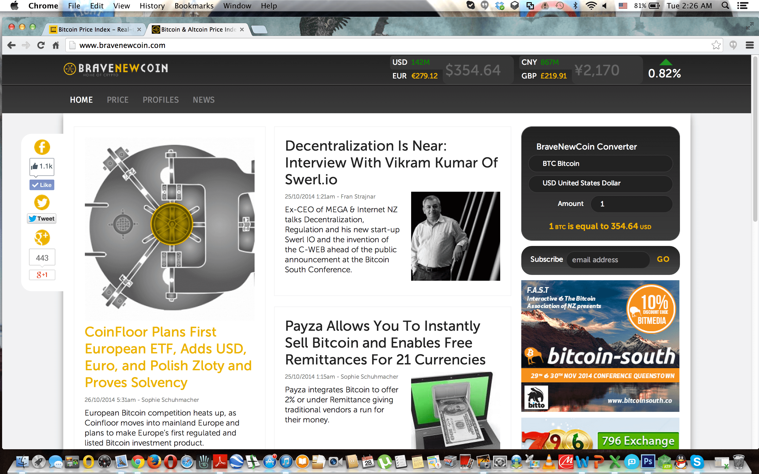Click the orange Facebook share icon
This screenshot has width=759, height=474.
pyautogui.click(x=42, y=147)
